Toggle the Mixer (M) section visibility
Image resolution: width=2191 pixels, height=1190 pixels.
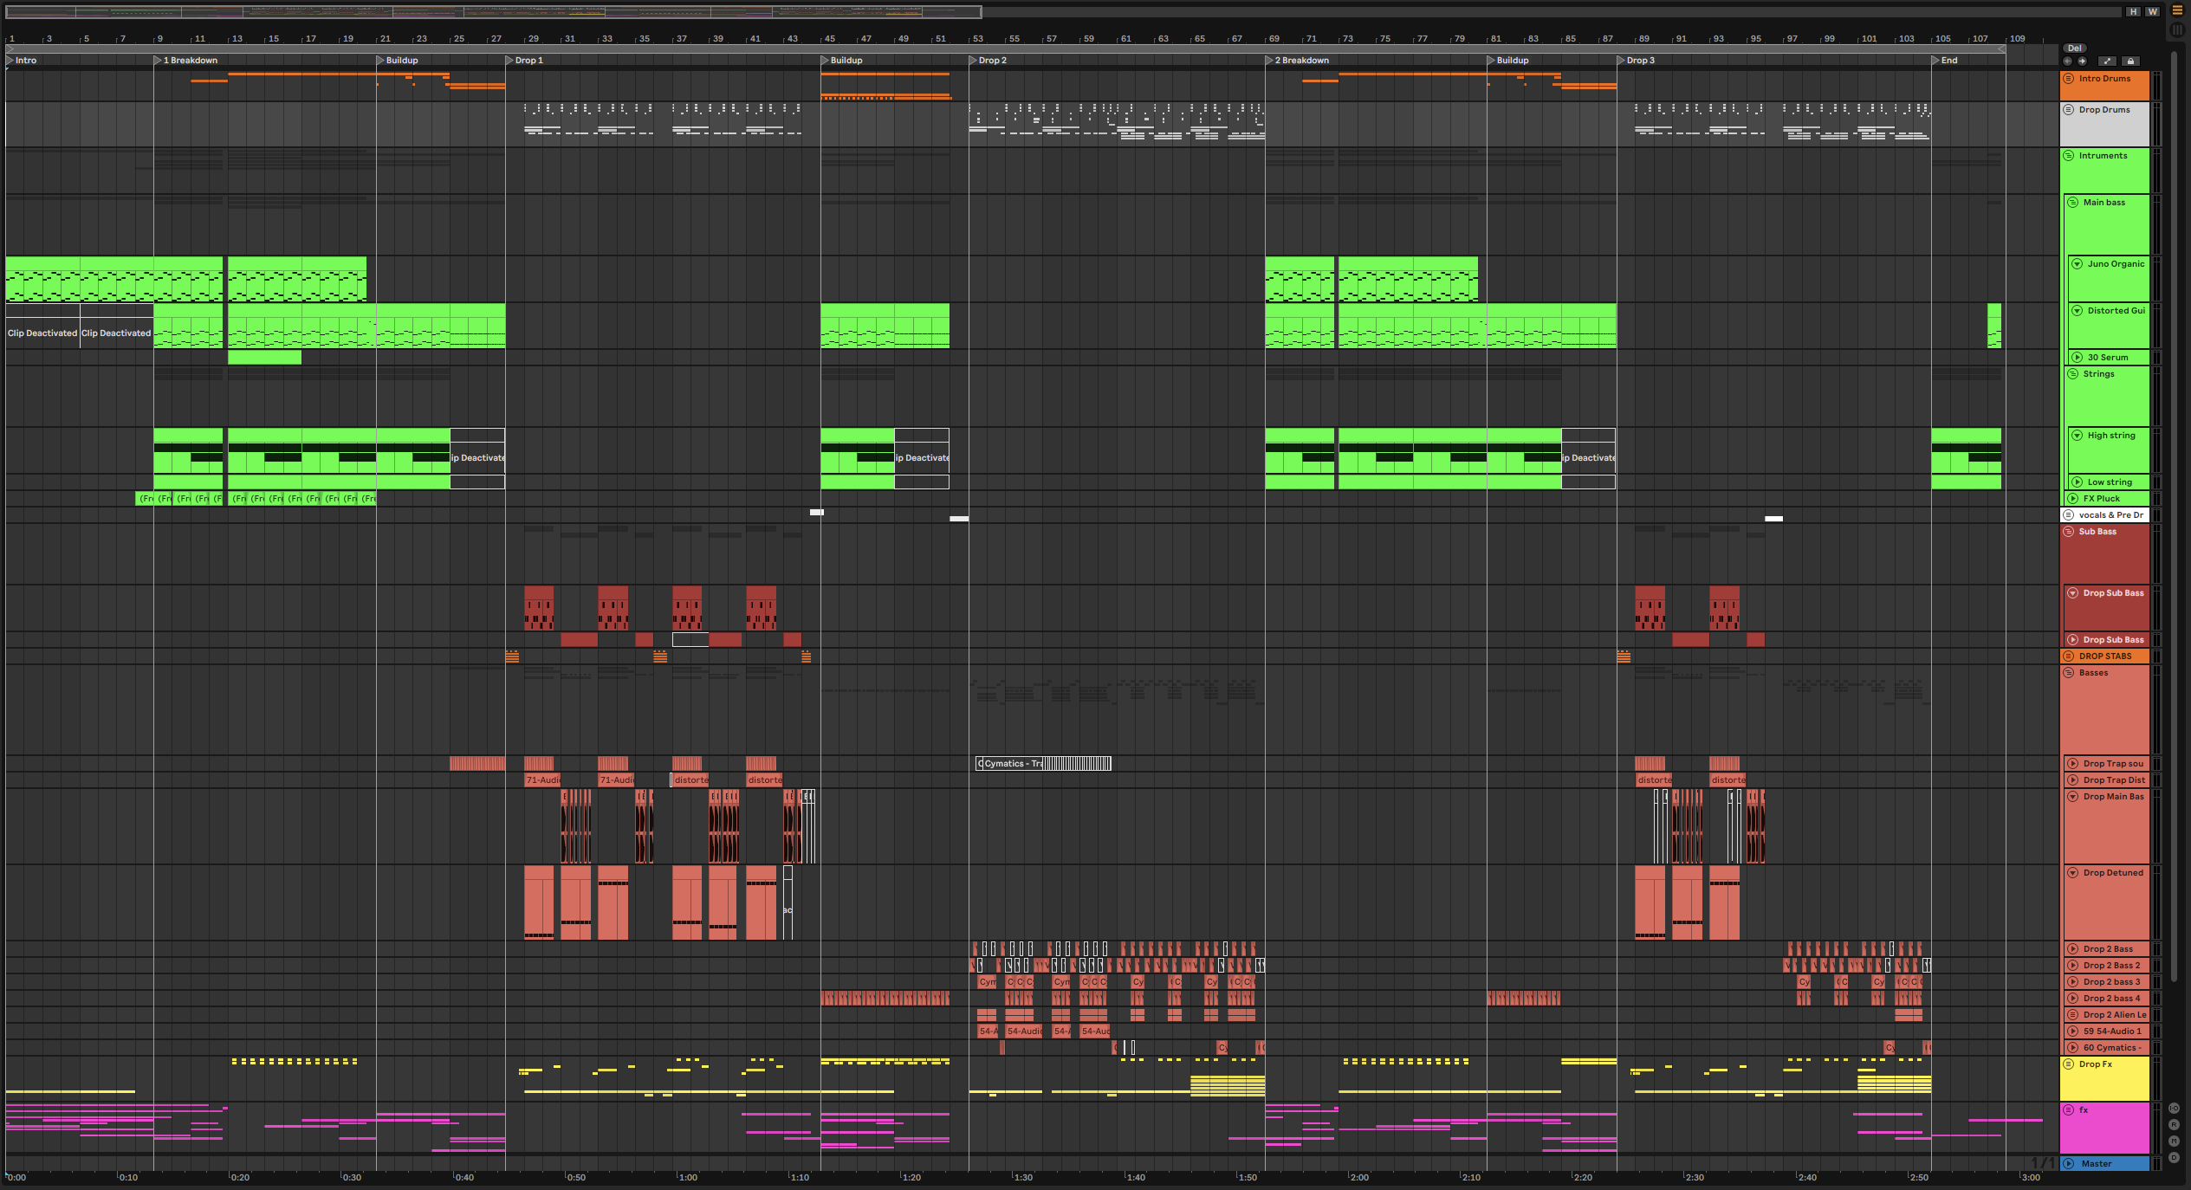point(2174,1141)
